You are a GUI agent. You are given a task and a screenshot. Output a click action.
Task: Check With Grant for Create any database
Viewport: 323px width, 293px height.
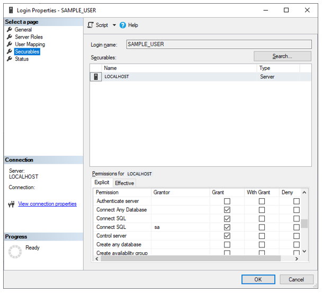coord(262,245)
